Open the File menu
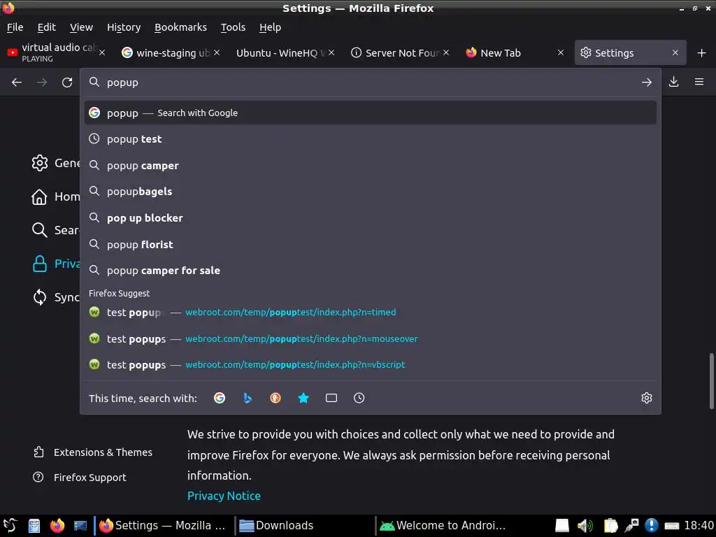This screenshot has width=716, height=537. coord(15,27)
